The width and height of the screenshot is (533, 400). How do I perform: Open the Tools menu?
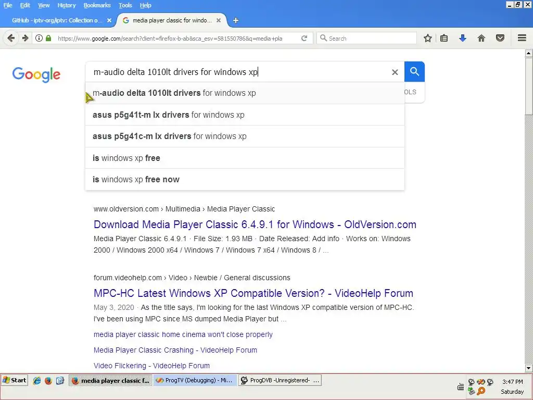[x=125, y=5]
